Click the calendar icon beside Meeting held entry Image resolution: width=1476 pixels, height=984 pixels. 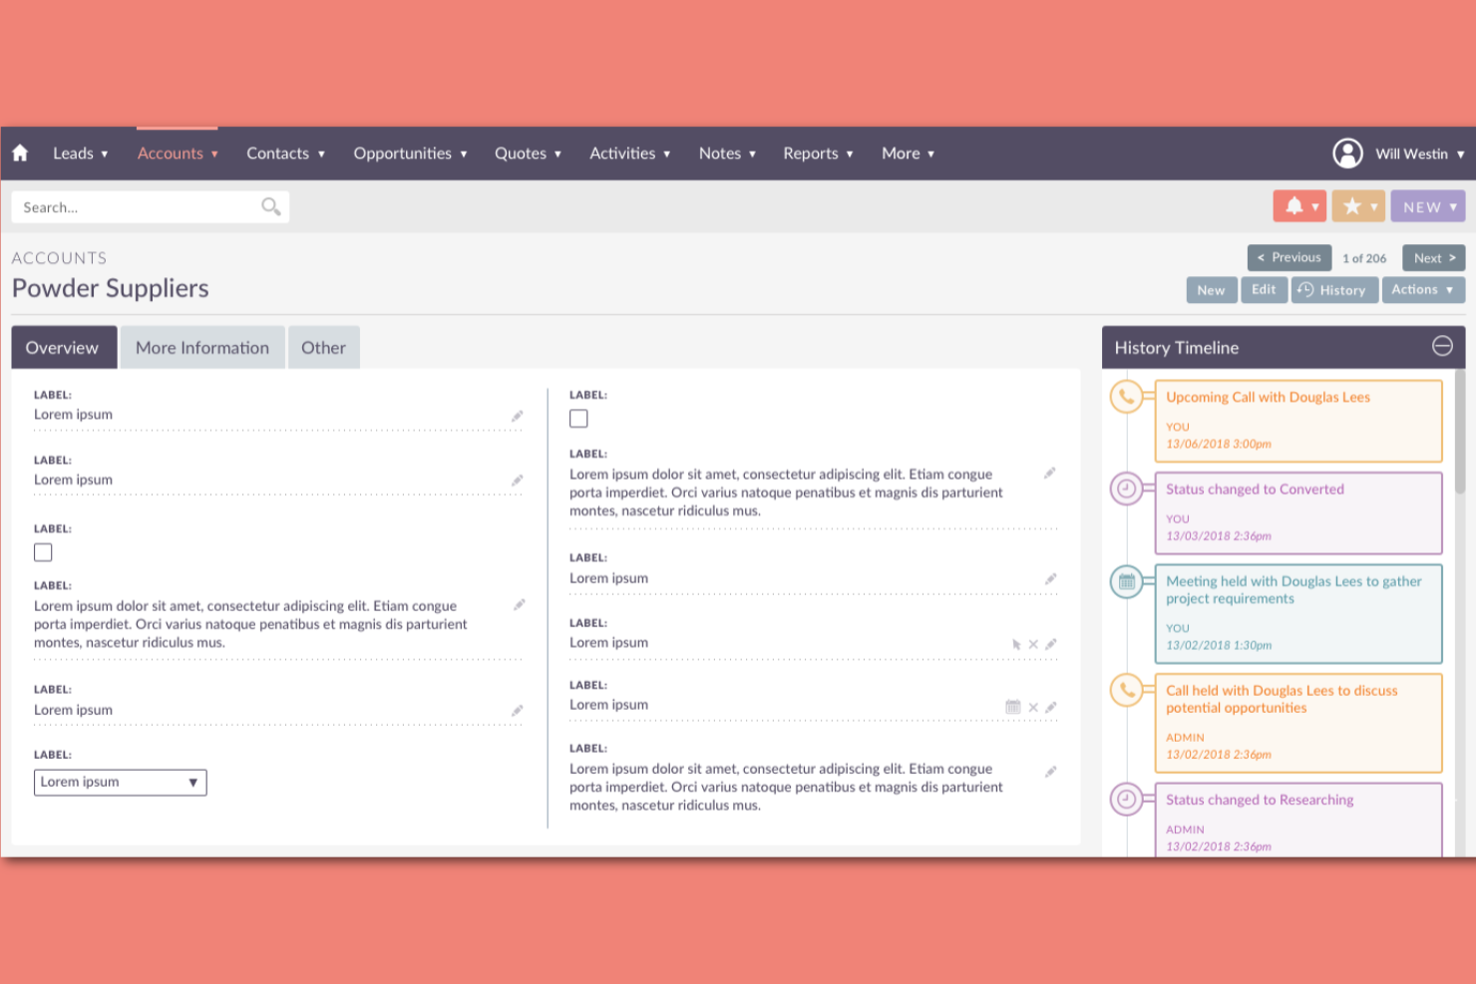[1127, 581]
